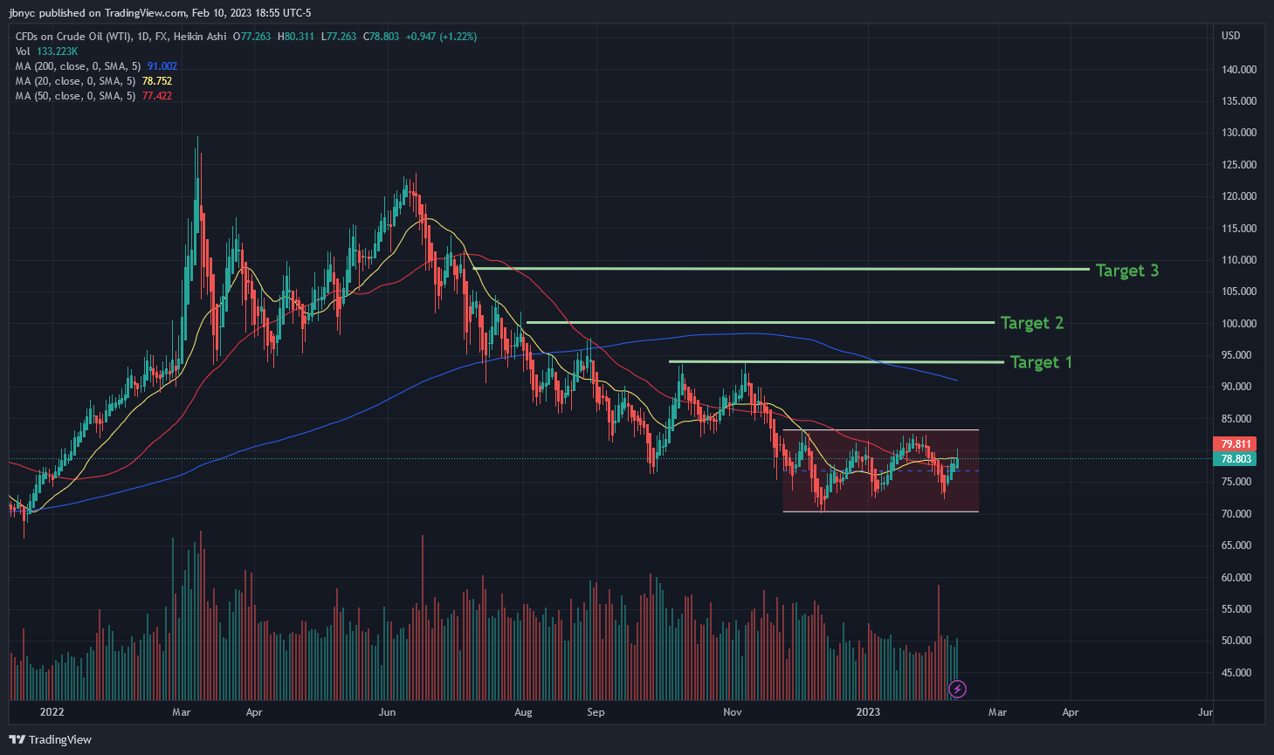1274x755 pixels.
Task: Click the USD currency label on price axis
Action: point(1230,36)
